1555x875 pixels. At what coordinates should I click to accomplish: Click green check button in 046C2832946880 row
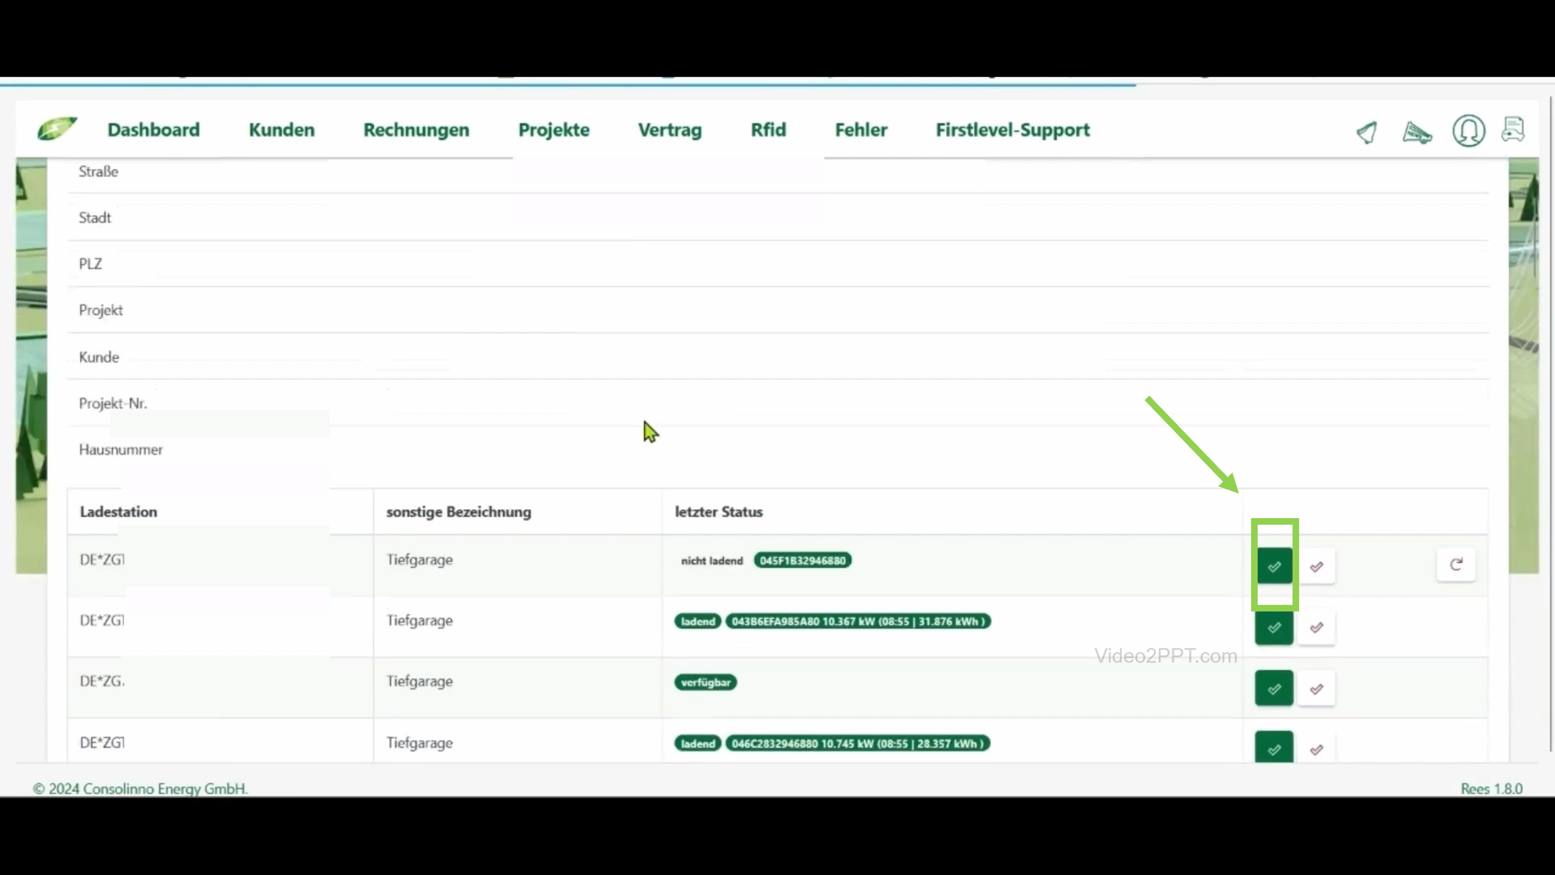pyautogui.click(x=1274, y=747)
